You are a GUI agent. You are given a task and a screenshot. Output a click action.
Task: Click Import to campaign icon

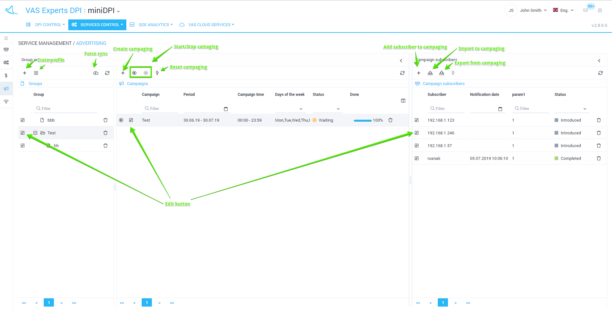(430, 73)
